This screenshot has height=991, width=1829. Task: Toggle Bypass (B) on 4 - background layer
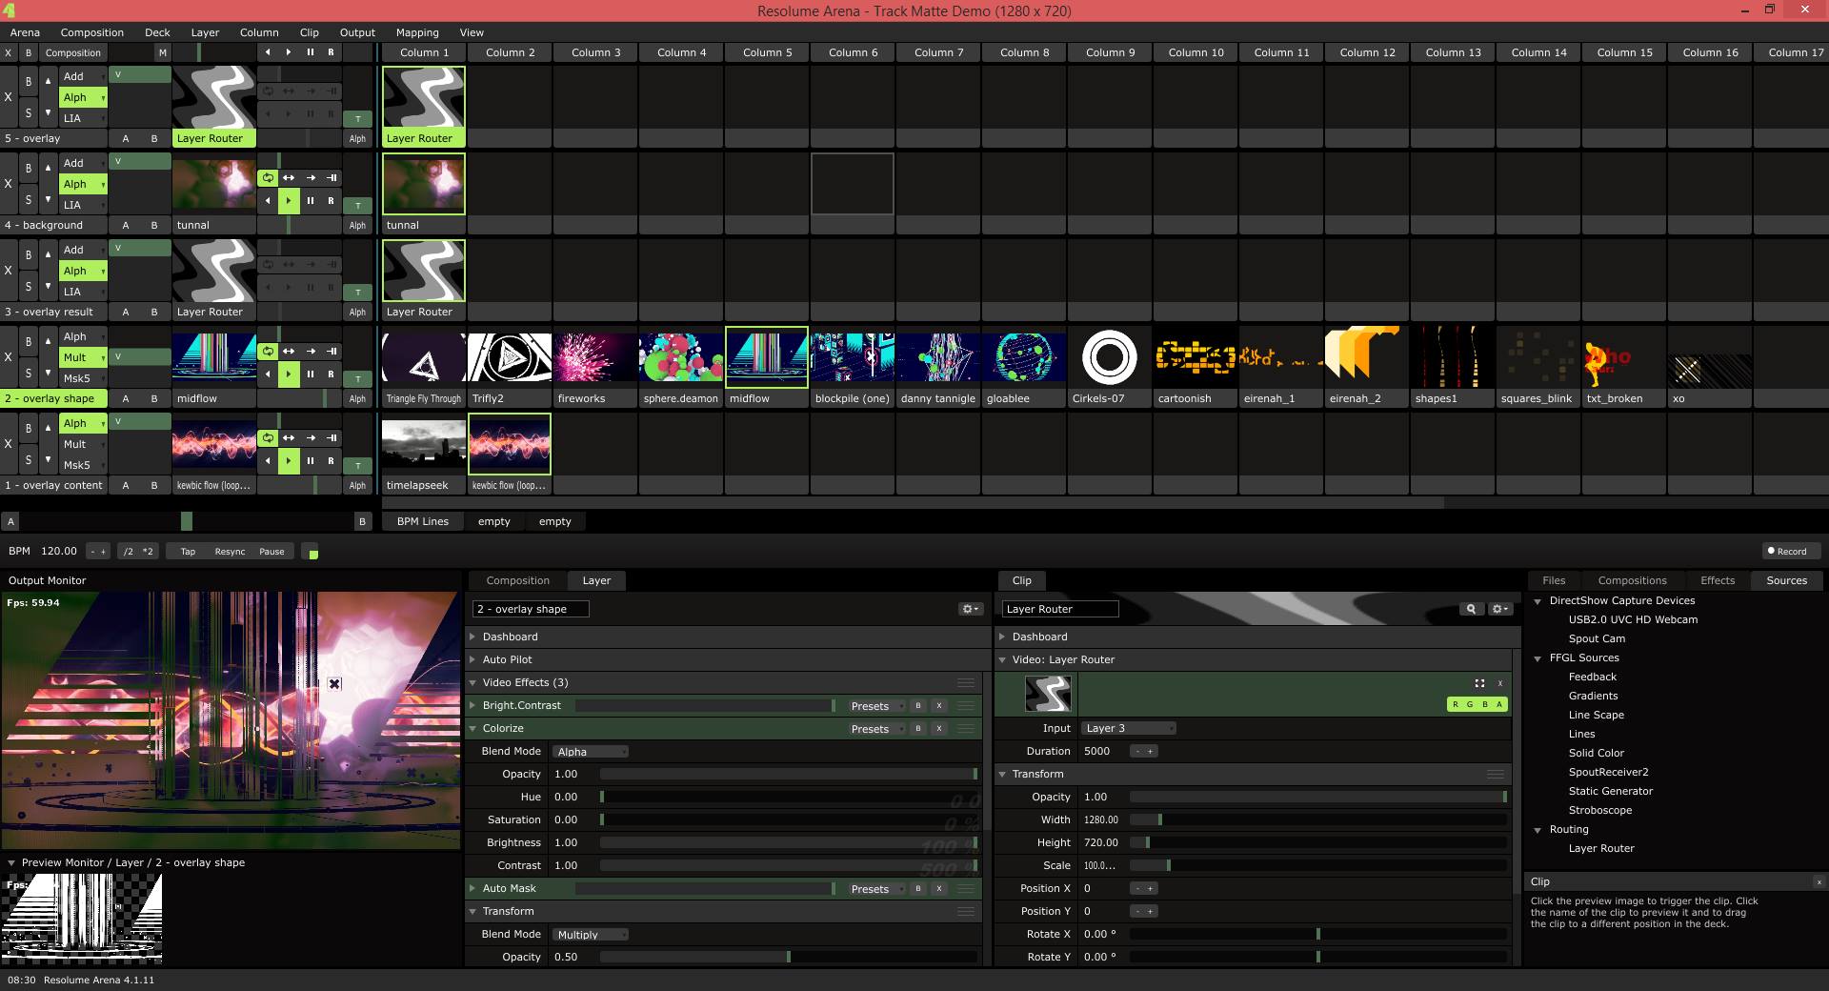click(28, 169)
